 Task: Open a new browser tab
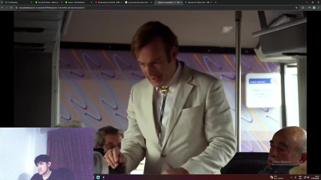(x=216, y=2)
